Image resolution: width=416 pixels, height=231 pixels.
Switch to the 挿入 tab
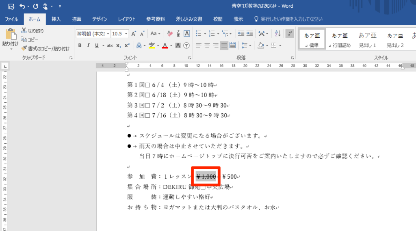(56, 19)
